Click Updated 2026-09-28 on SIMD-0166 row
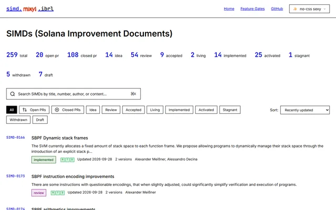 pos(94,159)
